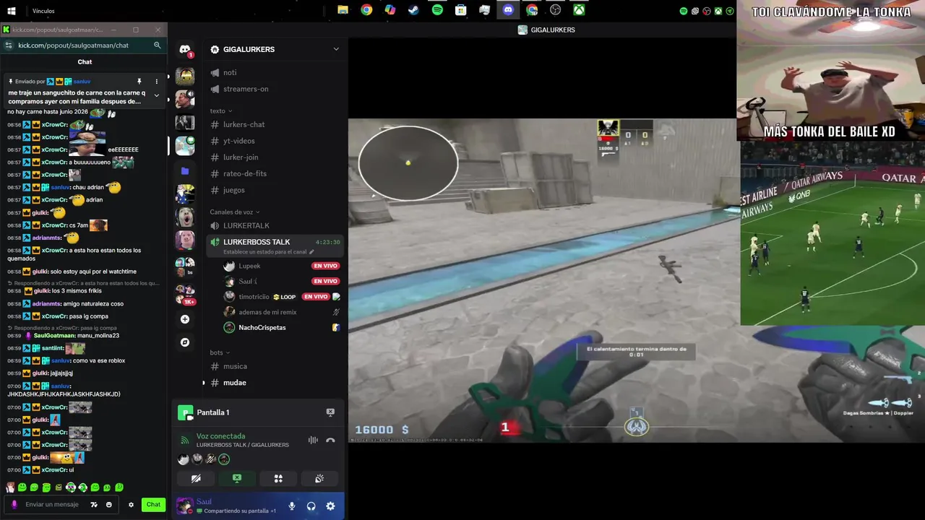925x520 pixels.
Task: Expand the GIGALURKERS server dropdown menu
Action: [x=335, y=49]
